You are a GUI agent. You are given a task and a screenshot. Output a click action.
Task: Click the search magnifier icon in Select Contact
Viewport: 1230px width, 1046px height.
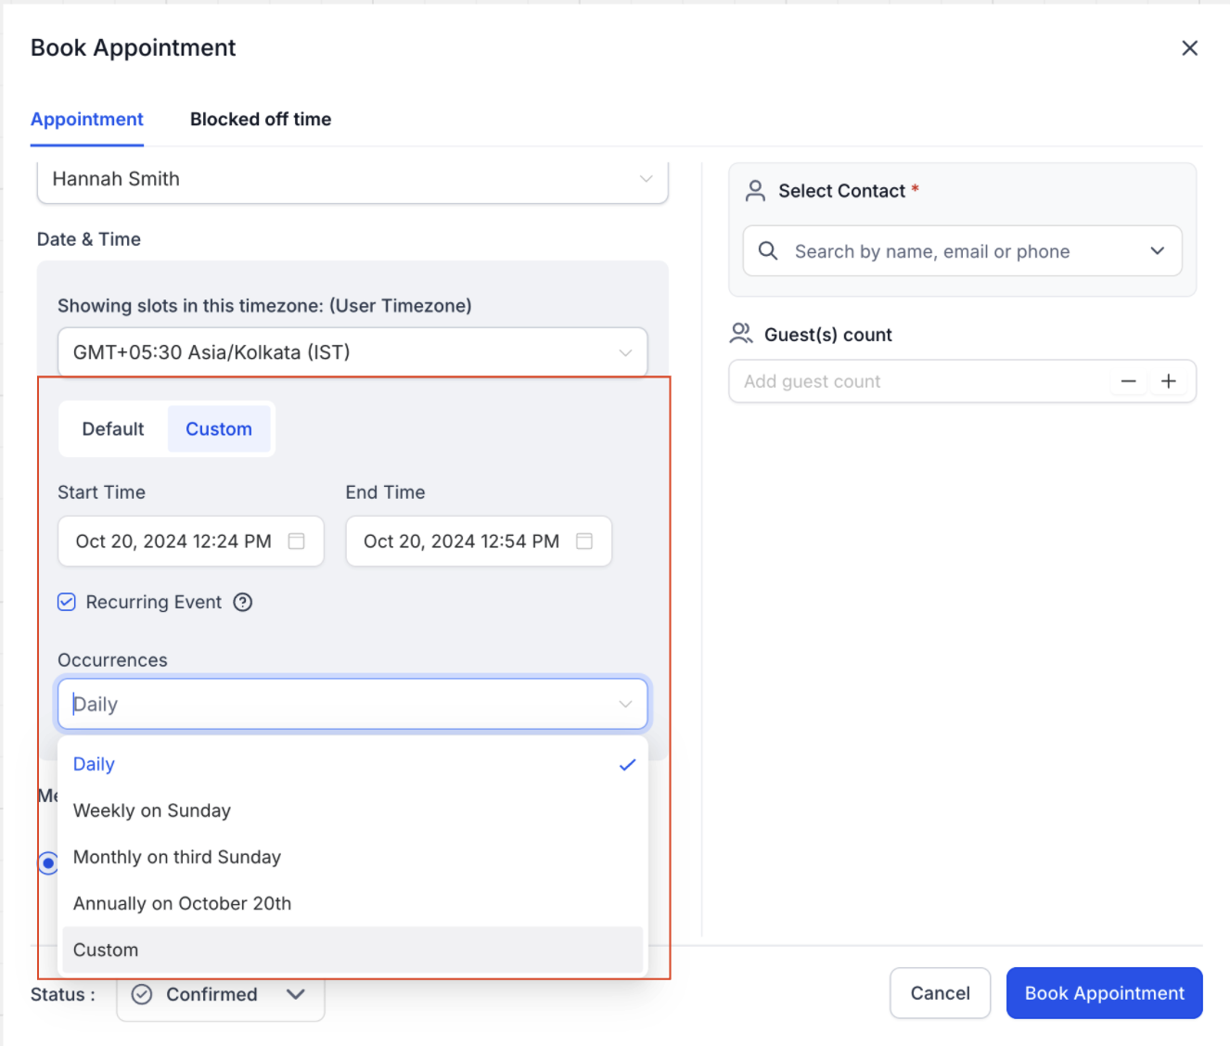(768, 251)
